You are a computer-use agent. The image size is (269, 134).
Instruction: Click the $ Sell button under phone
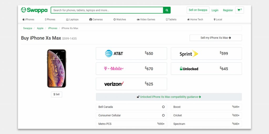pyautogui.click(x=57, y=94)
